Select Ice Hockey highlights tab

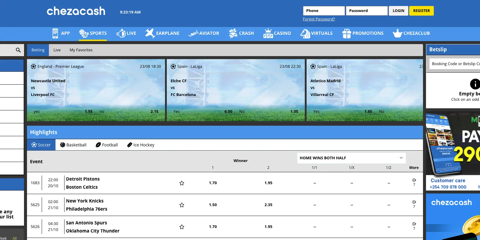coord(141,145)
